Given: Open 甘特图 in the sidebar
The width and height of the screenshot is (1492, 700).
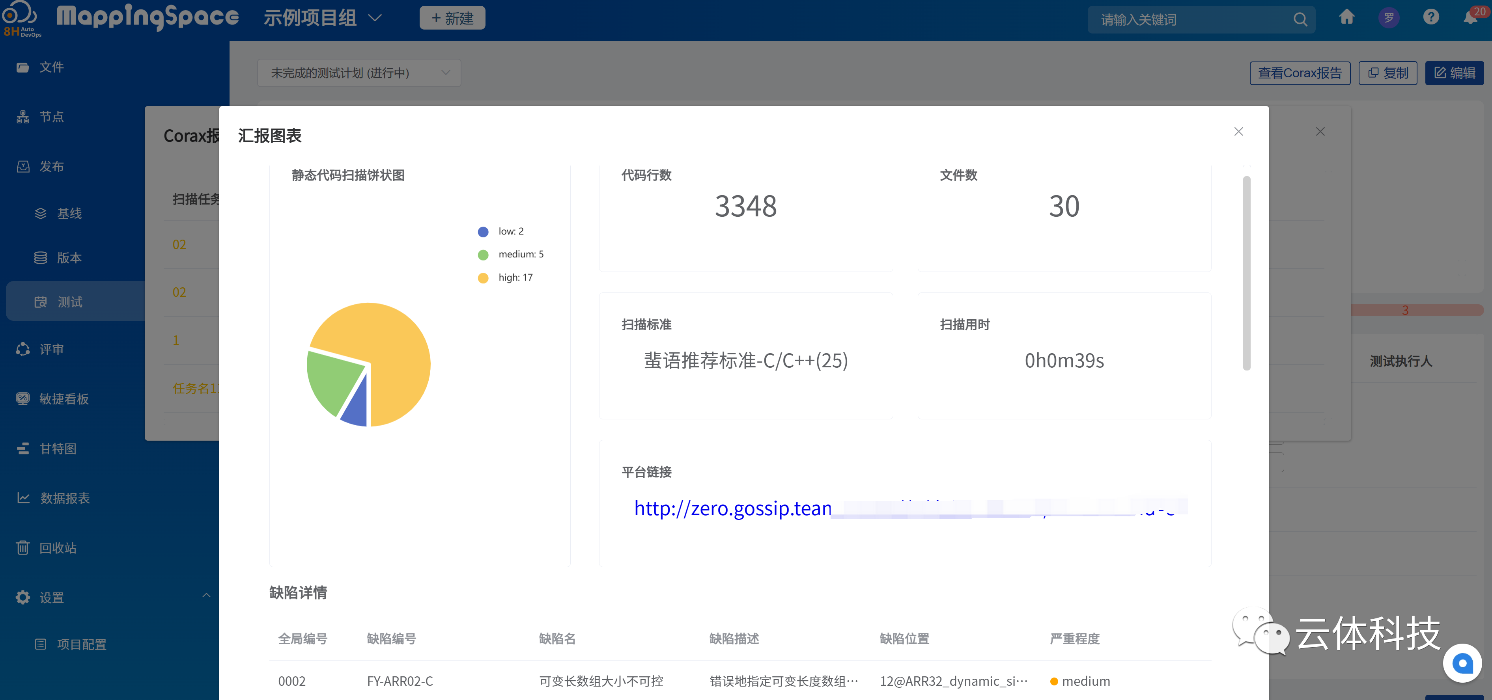Looking at the screenshot, I should click(x=57, y=449).
